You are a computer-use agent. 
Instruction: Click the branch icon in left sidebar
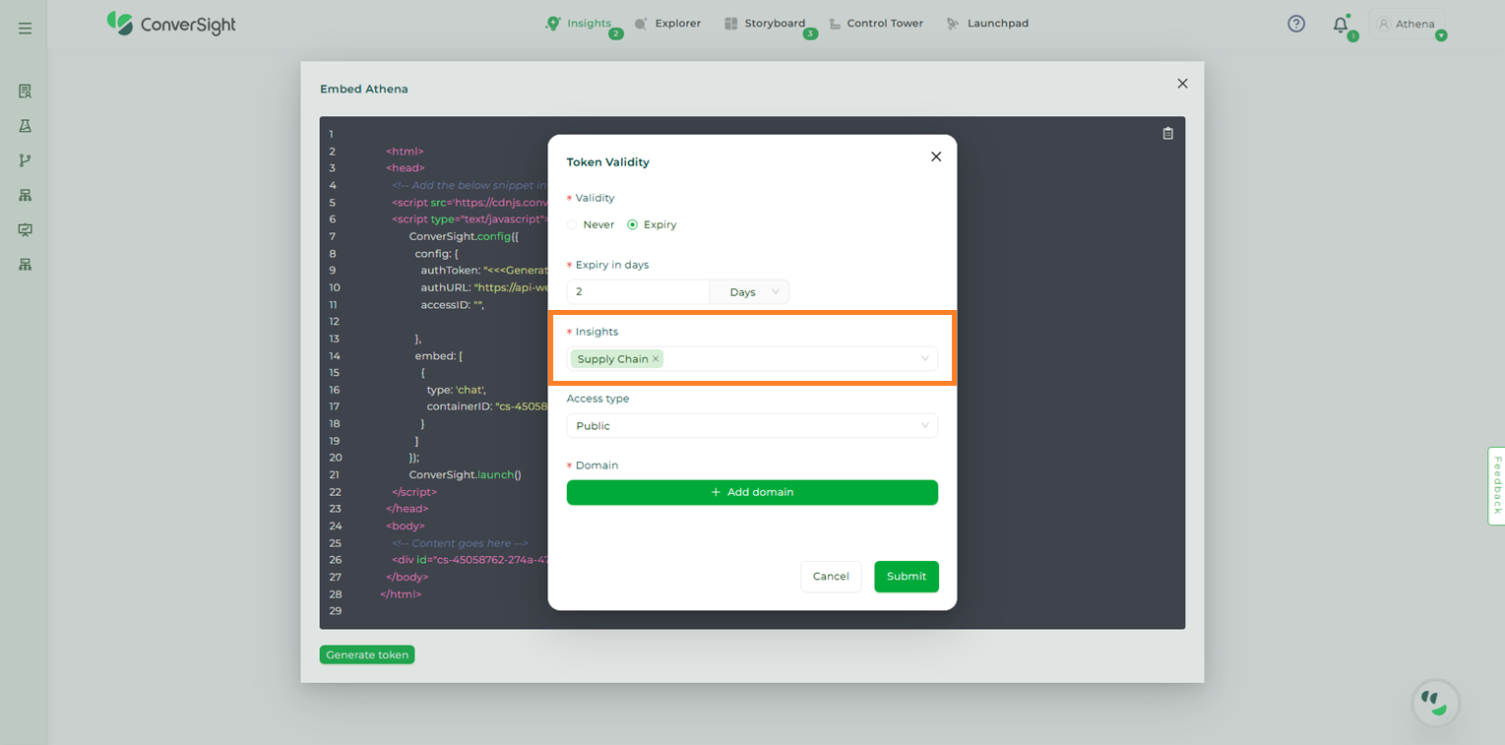pyautogui.click(x=25, y=160)
